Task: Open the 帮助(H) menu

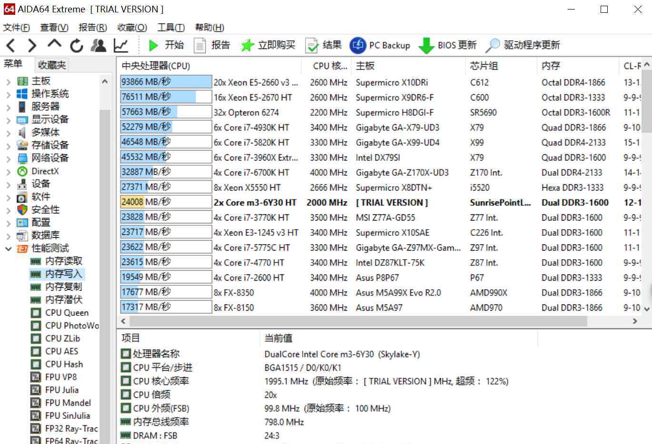Action: tap(209, 28)
